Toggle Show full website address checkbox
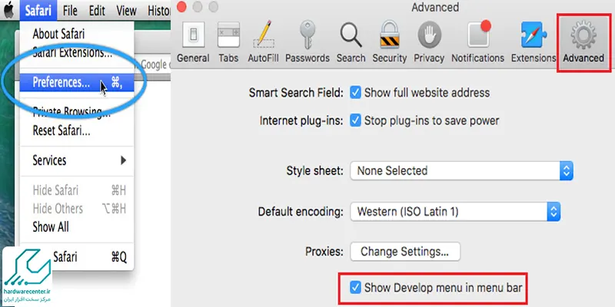This screenshot has width=615, height=307. coord(356,93)
